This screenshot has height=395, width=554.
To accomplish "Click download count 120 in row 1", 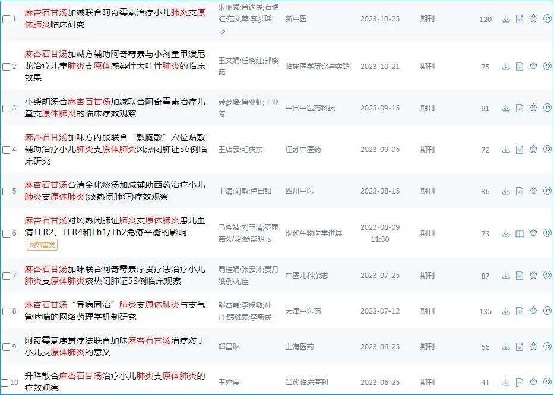I will (485, 20).
